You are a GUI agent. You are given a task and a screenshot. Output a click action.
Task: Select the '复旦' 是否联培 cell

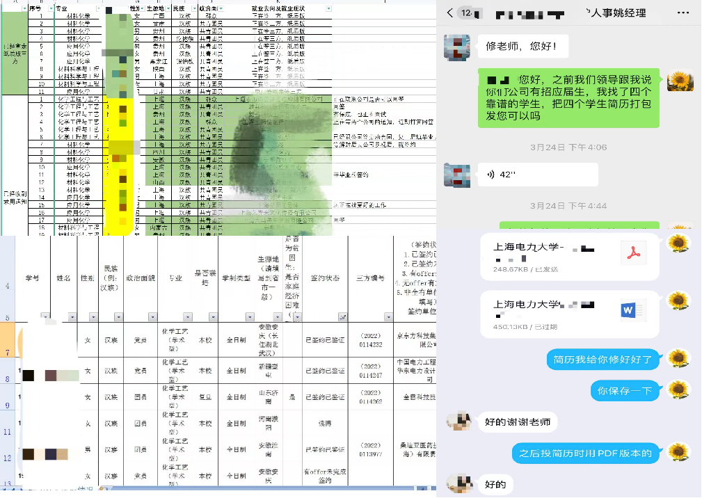tap(205, 397)
